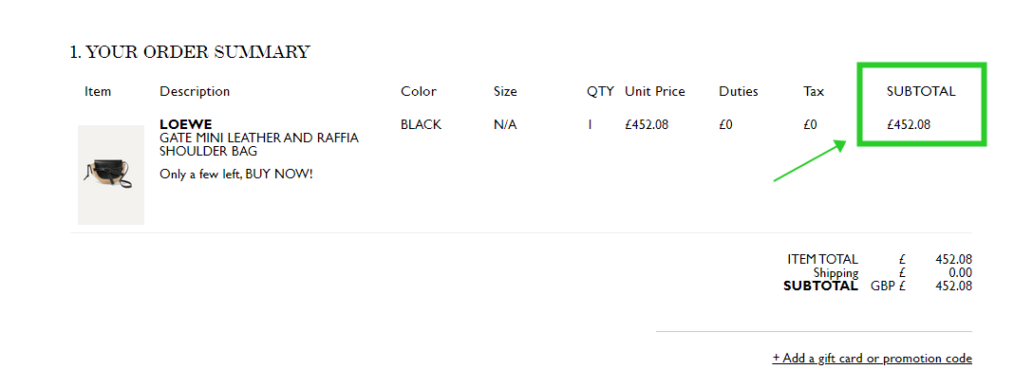
Task: Click the Color column header
Action: pos(419,91)
